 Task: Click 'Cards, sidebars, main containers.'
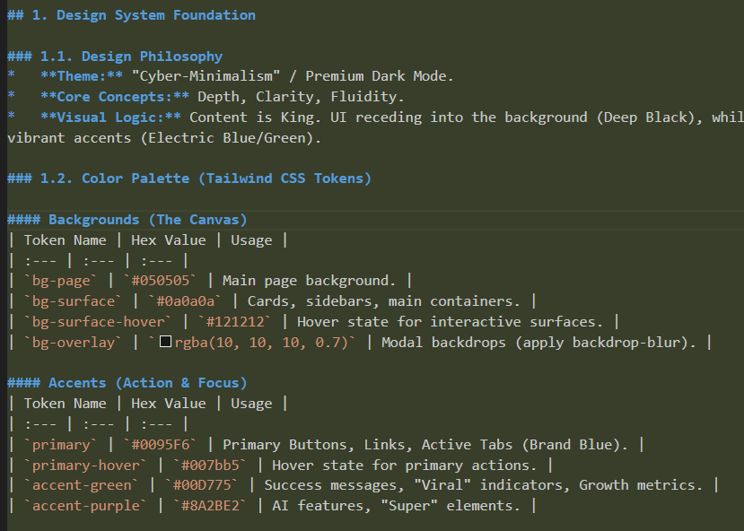pyautogui.click(x=384, y=301)
